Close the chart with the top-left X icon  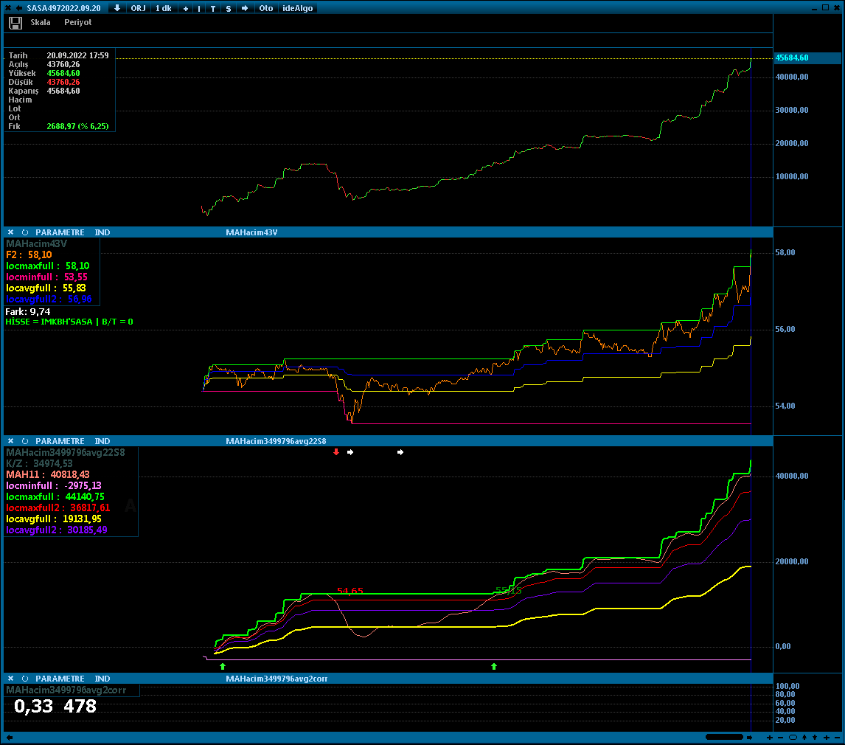(x=7, y=8)
